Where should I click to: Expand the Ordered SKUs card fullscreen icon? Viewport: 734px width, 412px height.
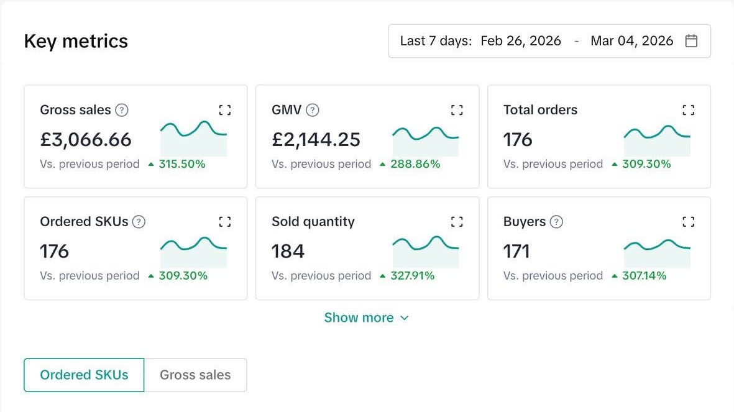[225, 222]
